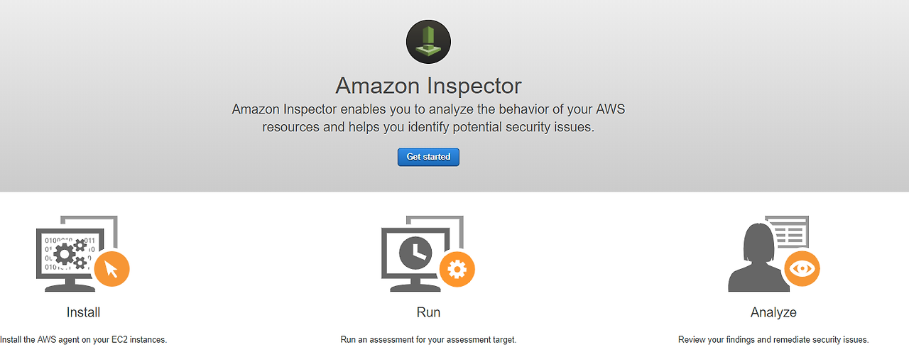This screenshot has width=909, height=357.
Task: Click the orange eye badge
Action: click(802, 269)
